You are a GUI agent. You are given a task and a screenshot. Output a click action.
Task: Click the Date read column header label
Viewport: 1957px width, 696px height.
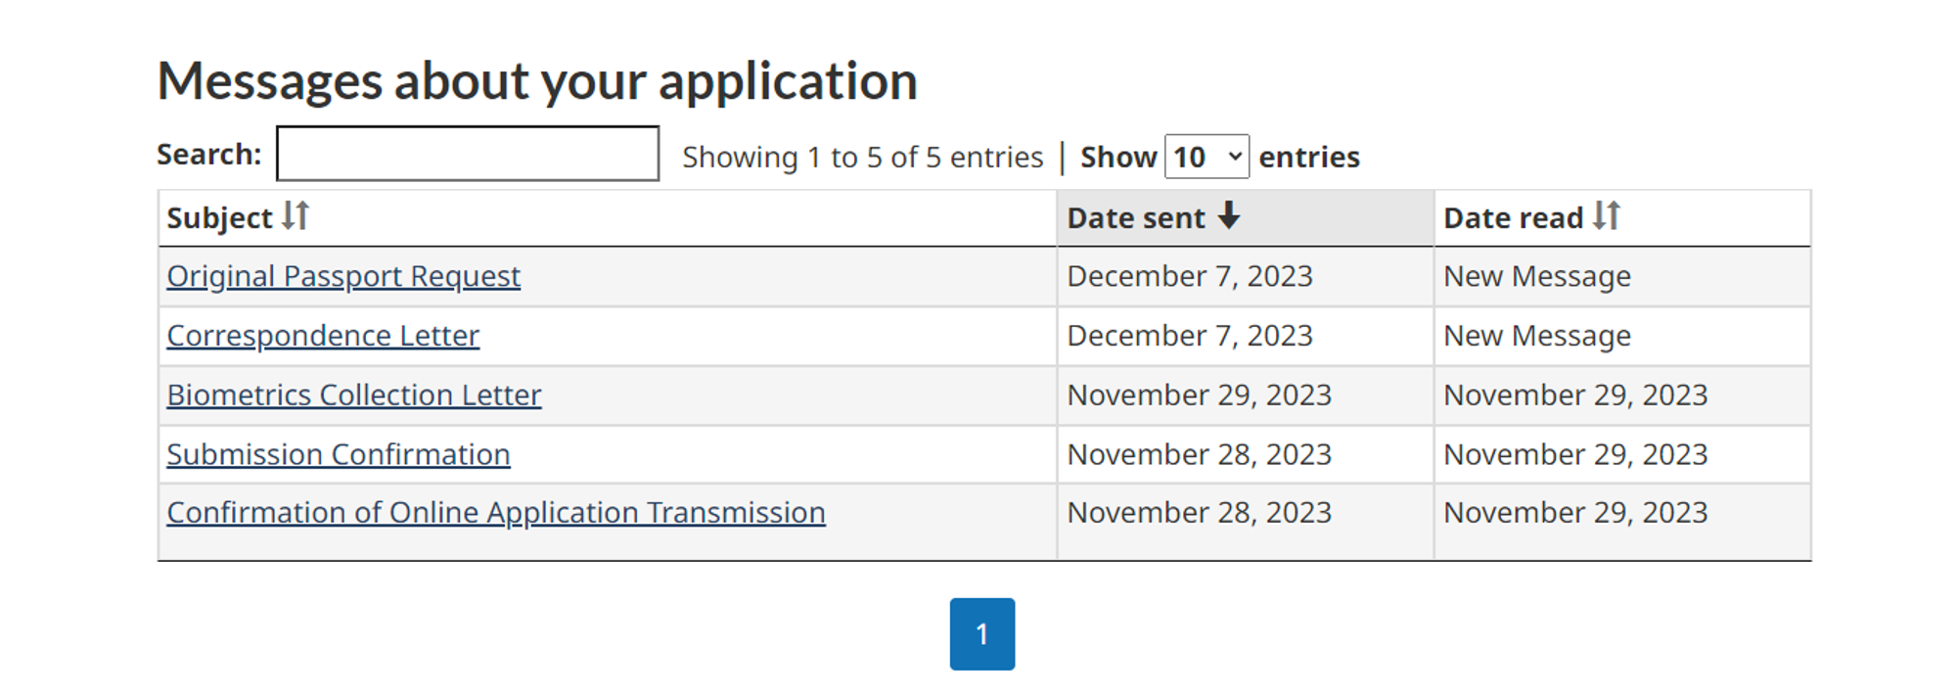[x=1513, y=218]
